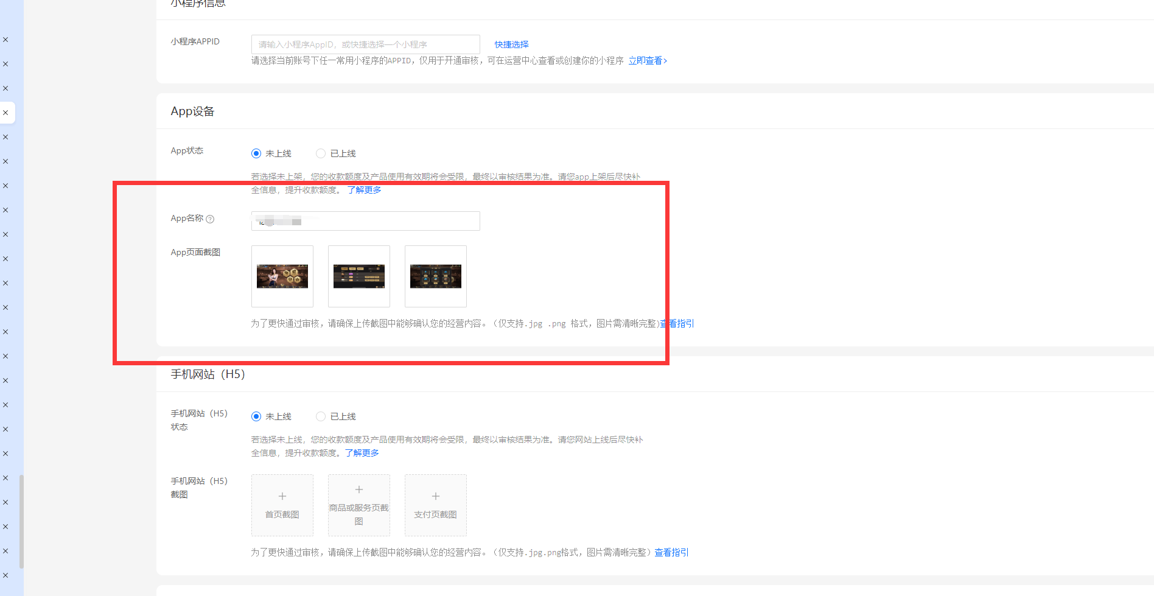Click the left sidebar vertical scrollbar
Screen dimensions: 1154x596
click(x=21, y=521)
